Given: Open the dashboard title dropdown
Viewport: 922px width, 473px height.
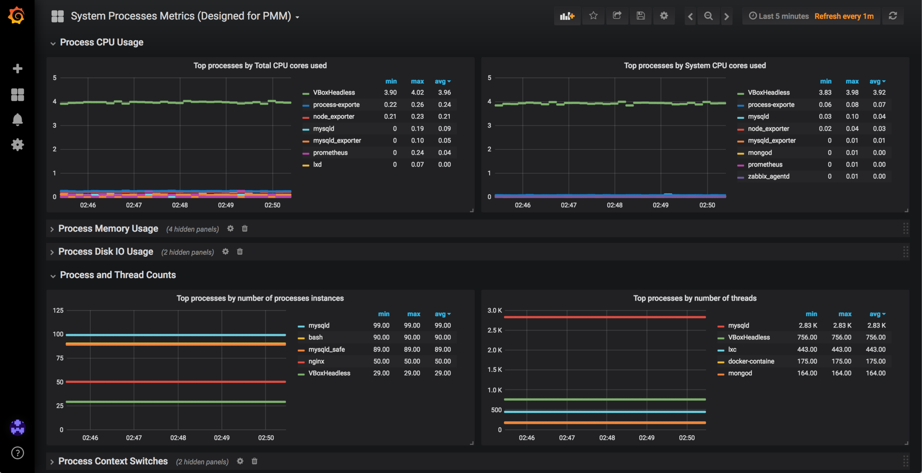Looking at the screenshot, I should (297, 17).
